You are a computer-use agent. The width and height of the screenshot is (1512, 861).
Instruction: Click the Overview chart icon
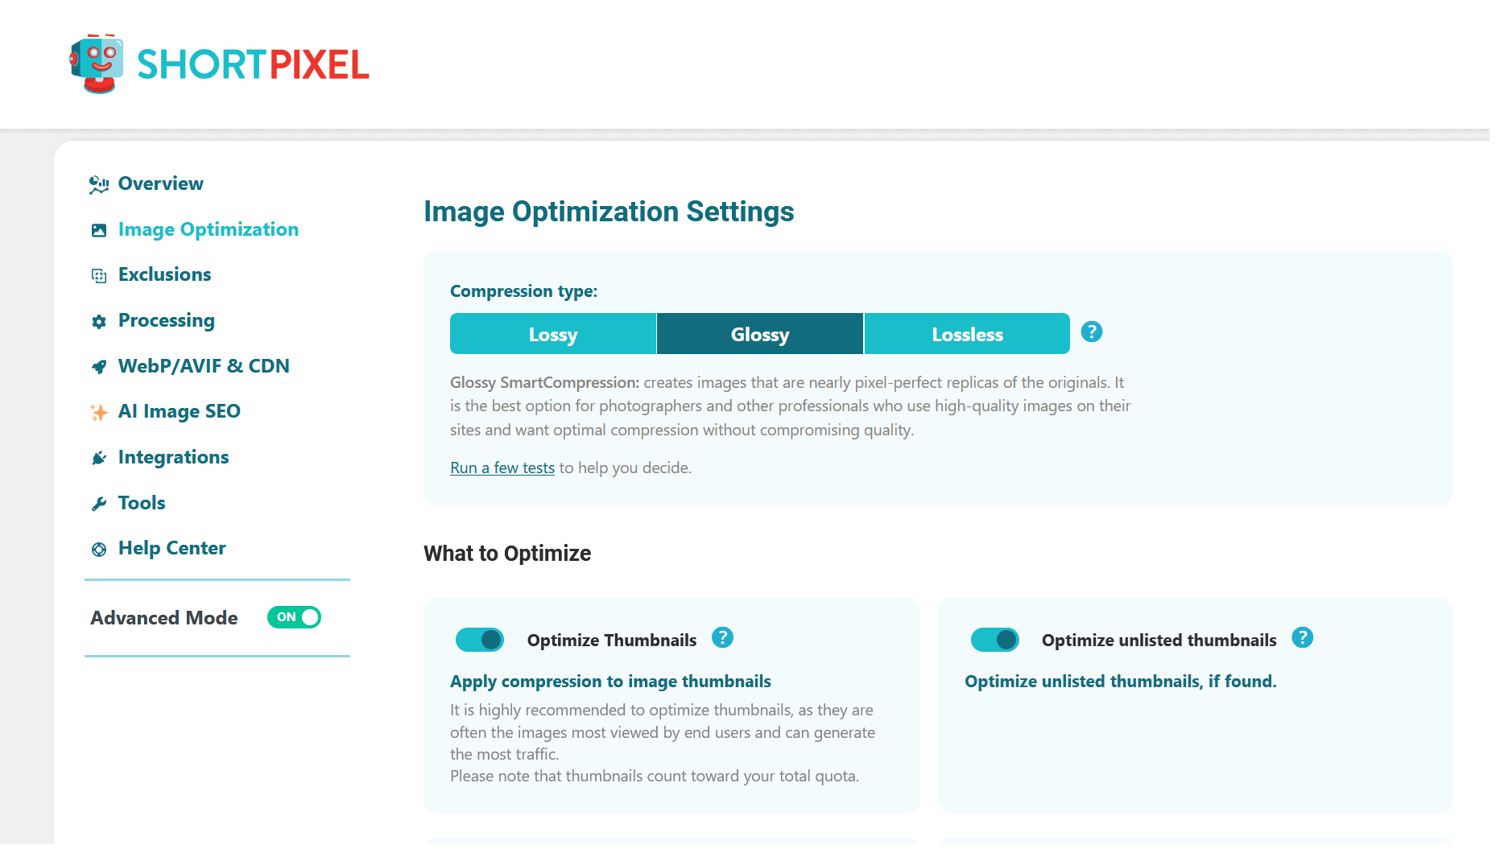99,185
